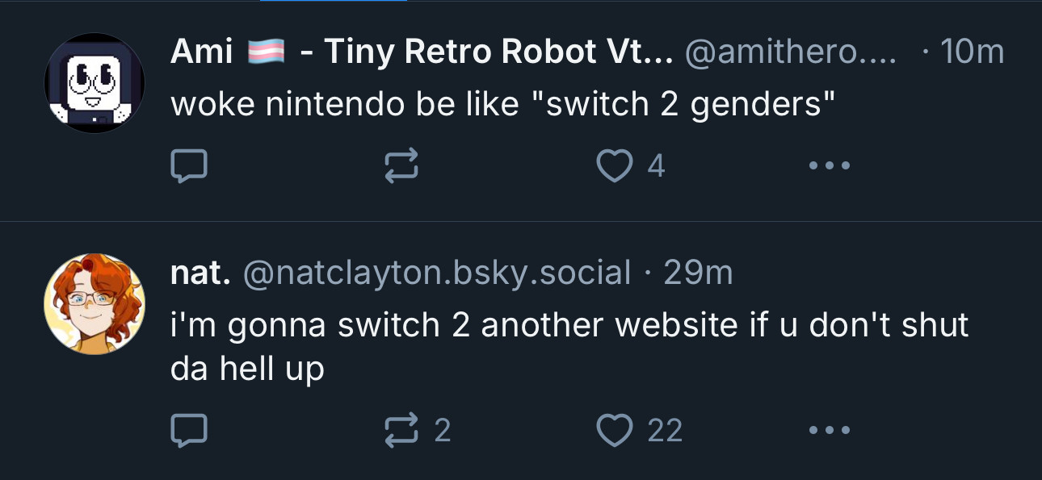The height and width of the screenshot is (480, 1042).
Task: Click the like count 22 on nat.'s post
Action: pyautogui.click(x=666, y=430)
